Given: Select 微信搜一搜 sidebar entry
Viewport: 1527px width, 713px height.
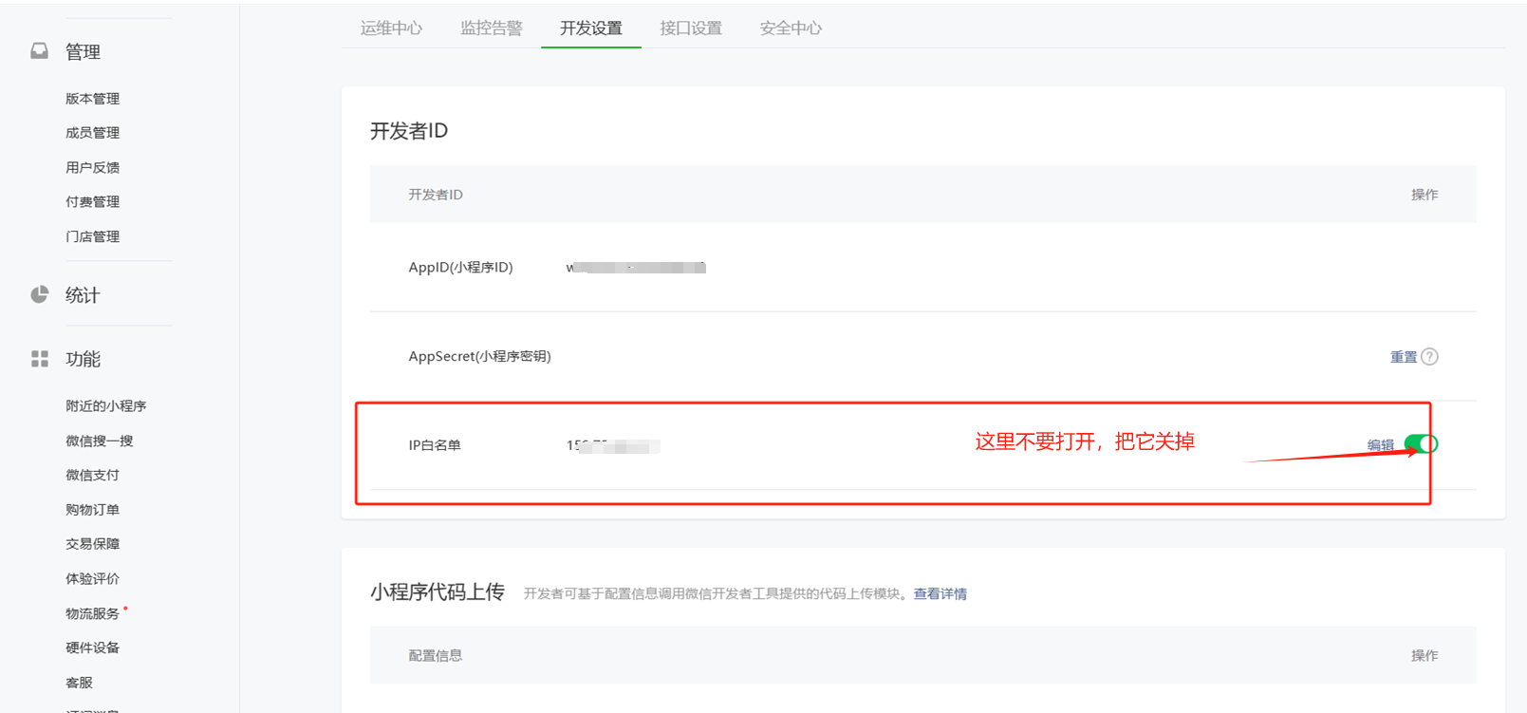Looking at the screenshot, I should click(x=99, y=441).
